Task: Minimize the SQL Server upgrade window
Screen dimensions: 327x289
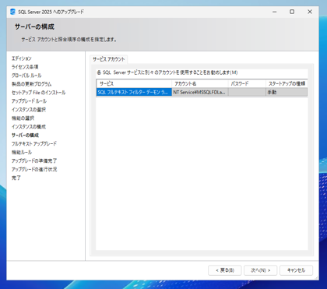Action: pyautogui.click(x=275, y=12)
